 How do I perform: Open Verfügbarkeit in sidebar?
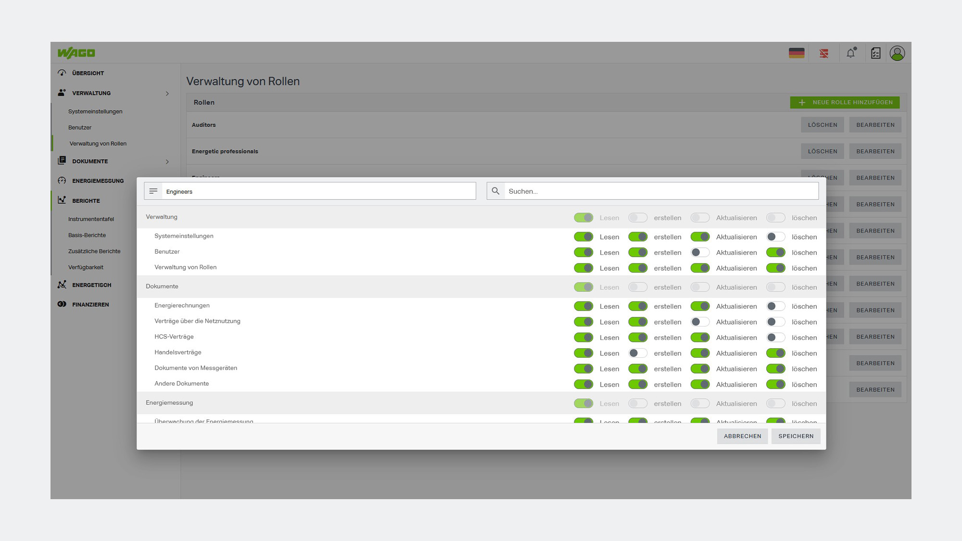coord(86,267)
